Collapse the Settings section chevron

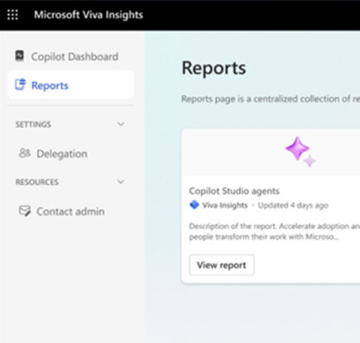[121, 124]
